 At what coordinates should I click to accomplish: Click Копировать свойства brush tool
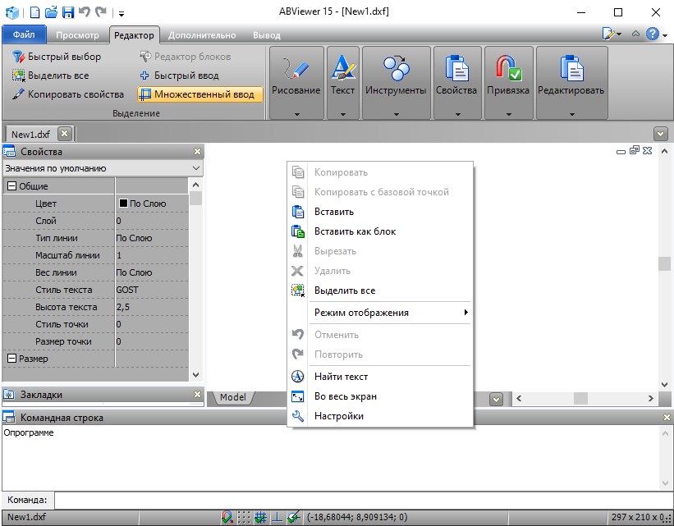click(x=68, y=94)
